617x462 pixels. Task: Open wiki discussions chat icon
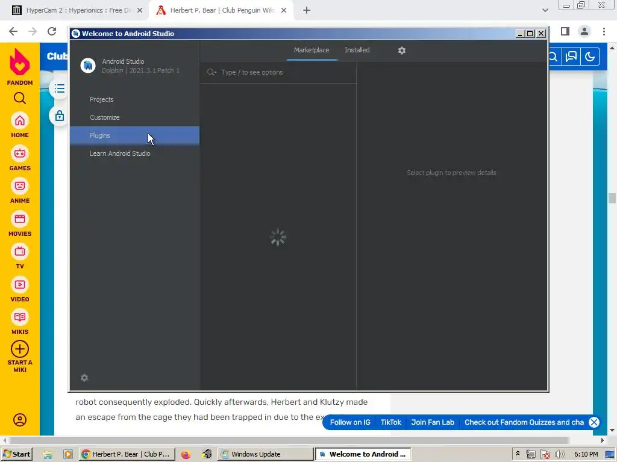pos(571,57)
